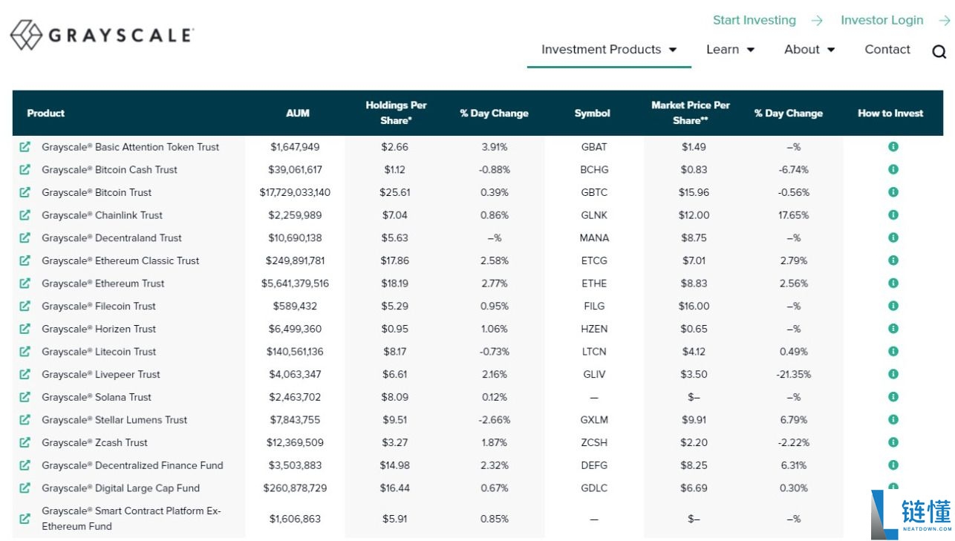
Task: Open external link icon for Decentralized Finance Fund
Action: (x=25, y=465)
